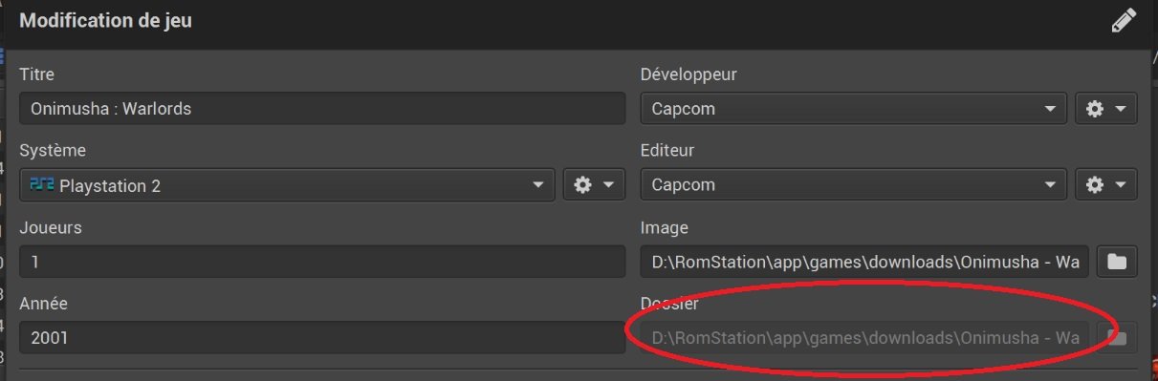Click the Dossier field label

coord(669,304)
